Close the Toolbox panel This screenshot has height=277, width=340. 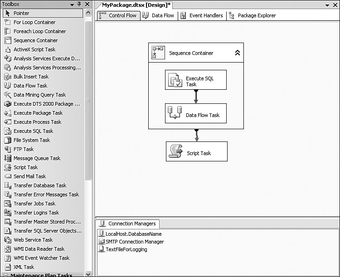tap(87, 4)
